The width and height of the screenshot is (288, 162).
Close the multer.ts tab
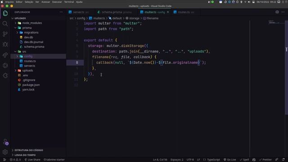[x=168, y=12]
